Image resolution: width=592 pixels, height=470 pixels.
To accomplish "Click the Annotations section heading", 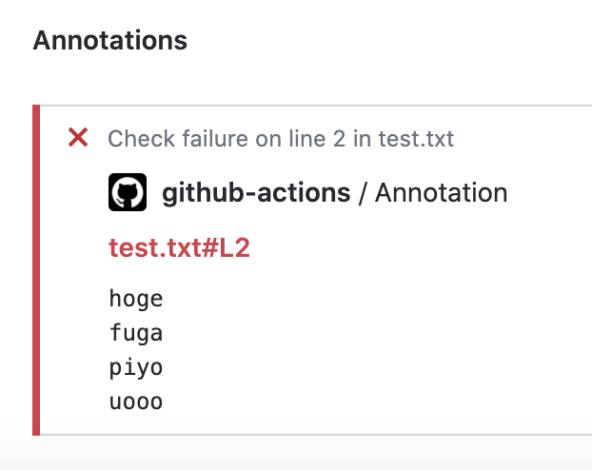I will pos(110,40).
